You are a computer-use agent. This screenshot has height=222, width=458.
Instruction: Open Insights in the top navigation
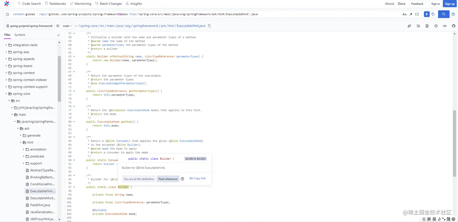134,4
